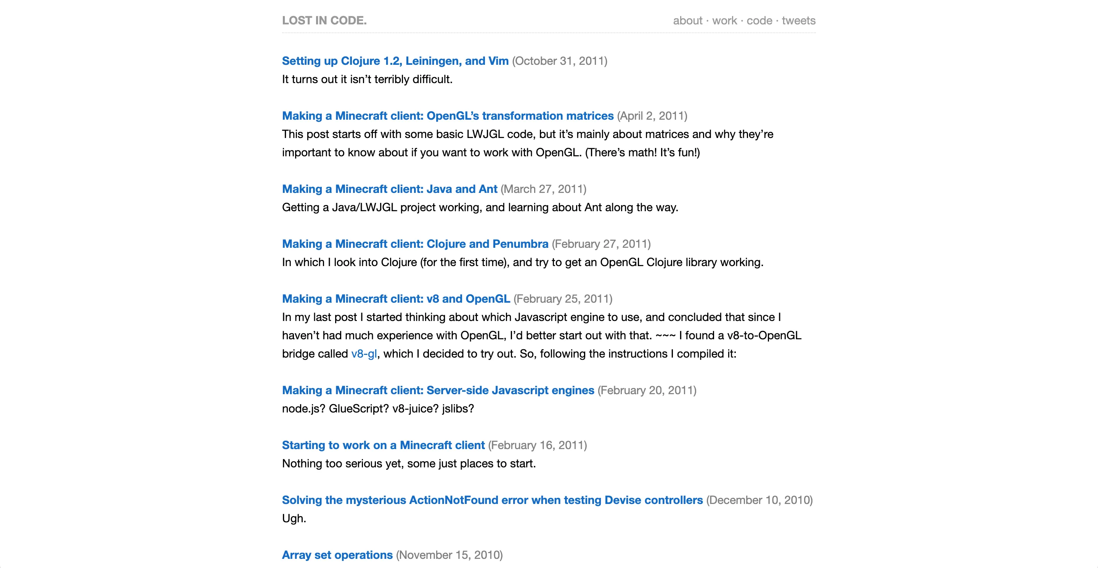1098x568 pixels.
Task: Open the OpenGL transformation matrices post
Action: 447,116
